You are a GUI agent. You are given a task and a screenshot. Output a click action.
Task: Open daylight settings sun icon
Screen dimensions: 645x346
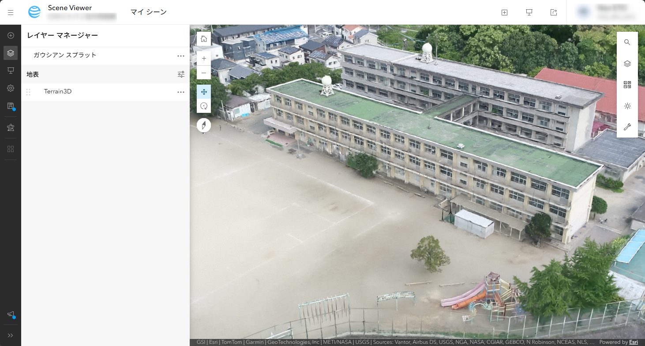627,106
